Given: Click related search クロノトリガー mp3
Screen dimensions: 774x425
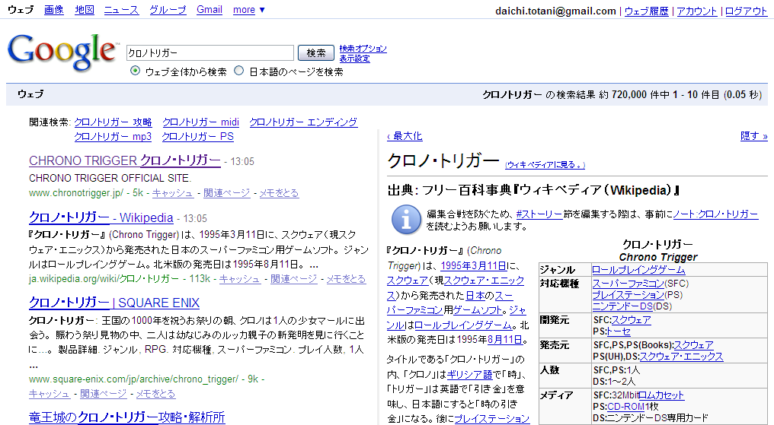Looking at the screenshot, I should pos(113,136).
